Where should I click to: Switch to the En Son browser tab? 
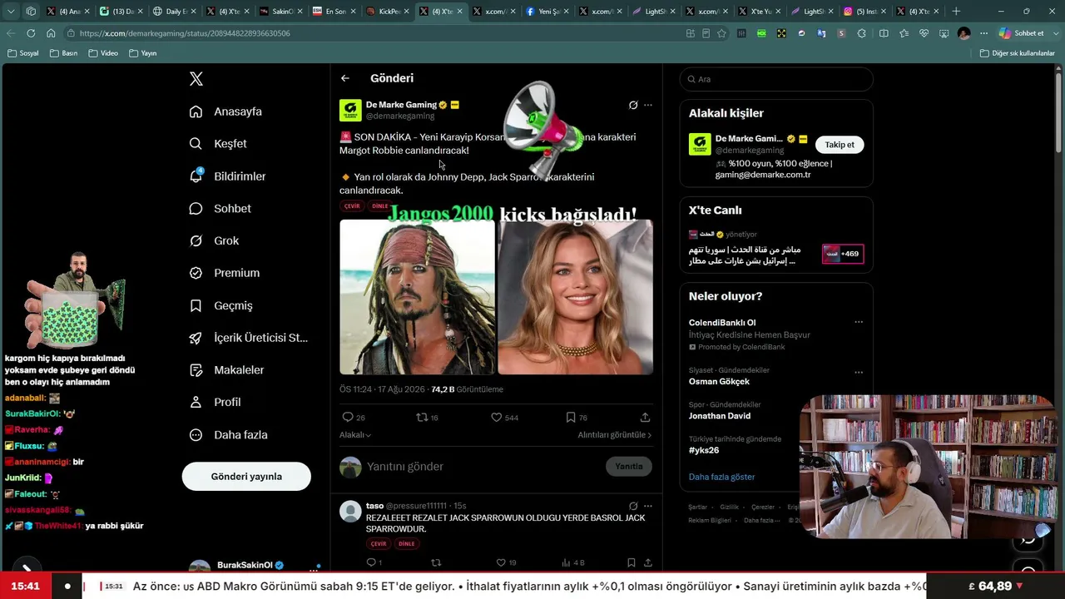tap(334, 12)
